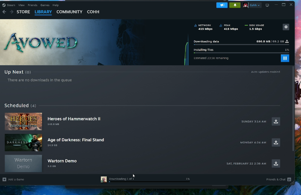Screen dimensions: 301x195
Task: Download Wartorn Demo now
Action: click(276, 164)
